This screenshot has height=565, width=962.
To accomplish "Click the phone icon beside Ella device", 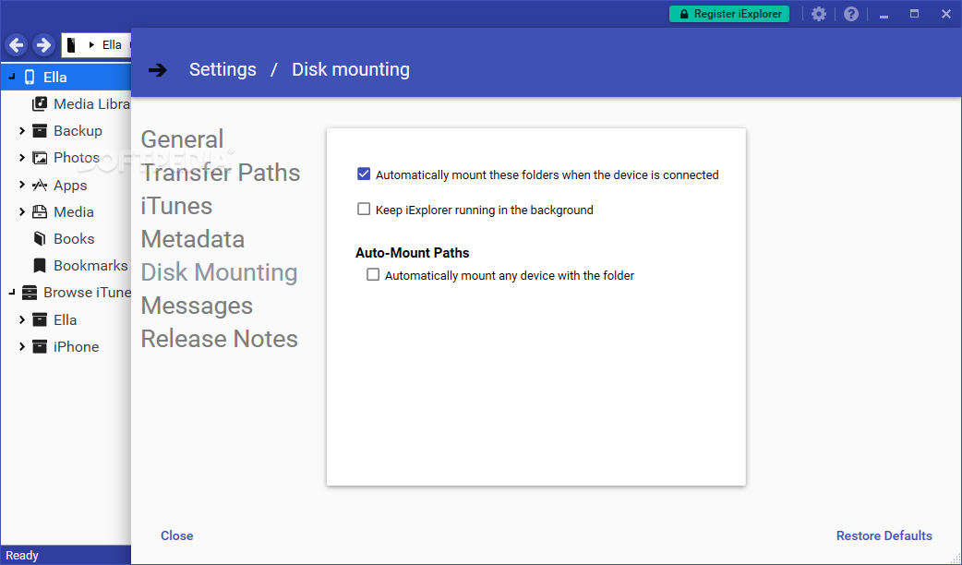I will coord(30,78).
